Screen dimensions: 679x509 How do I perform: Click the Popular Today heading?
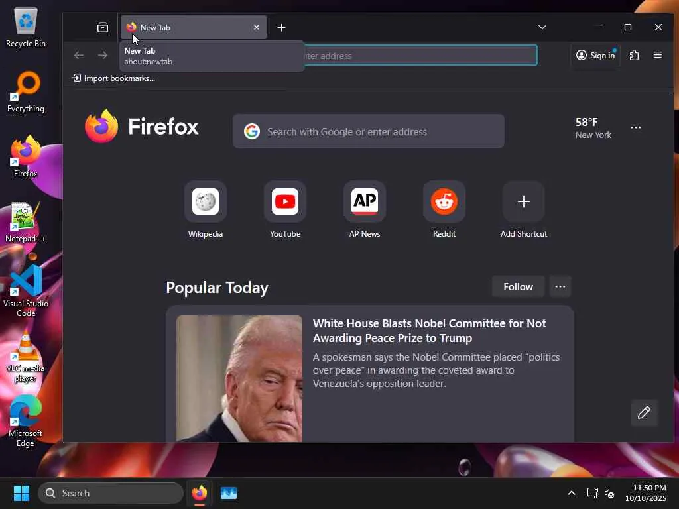pyautogui.click(x=217, y=288)
